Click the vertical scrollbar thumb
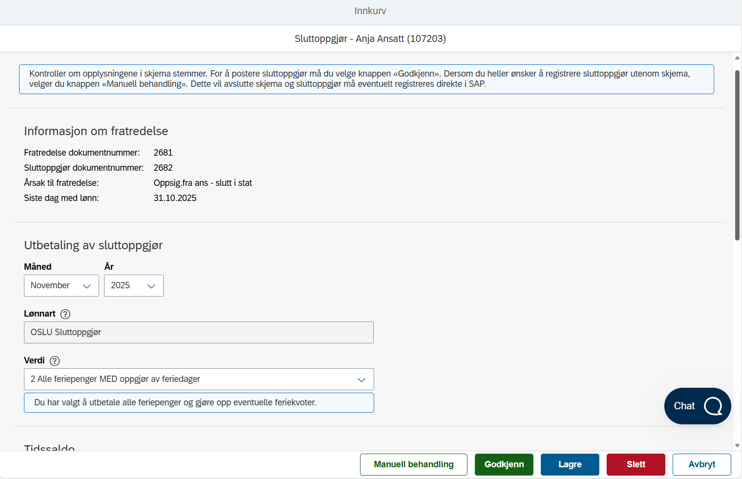This screenshot has height=479, width=742. (737, 155)
